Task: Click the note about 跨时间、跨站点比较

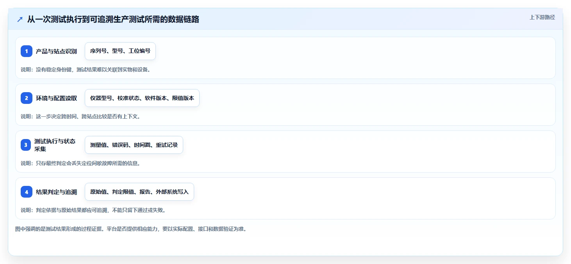Action: click(x=80, y=116)
